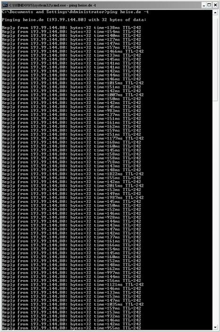
Task: Close the ping heise.de window
Action: [215, 5]
